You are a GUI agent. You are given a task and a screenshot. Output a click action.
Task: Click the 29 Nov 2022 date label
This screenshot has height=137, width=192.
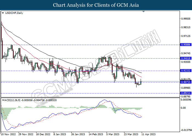tap(26, 134)
